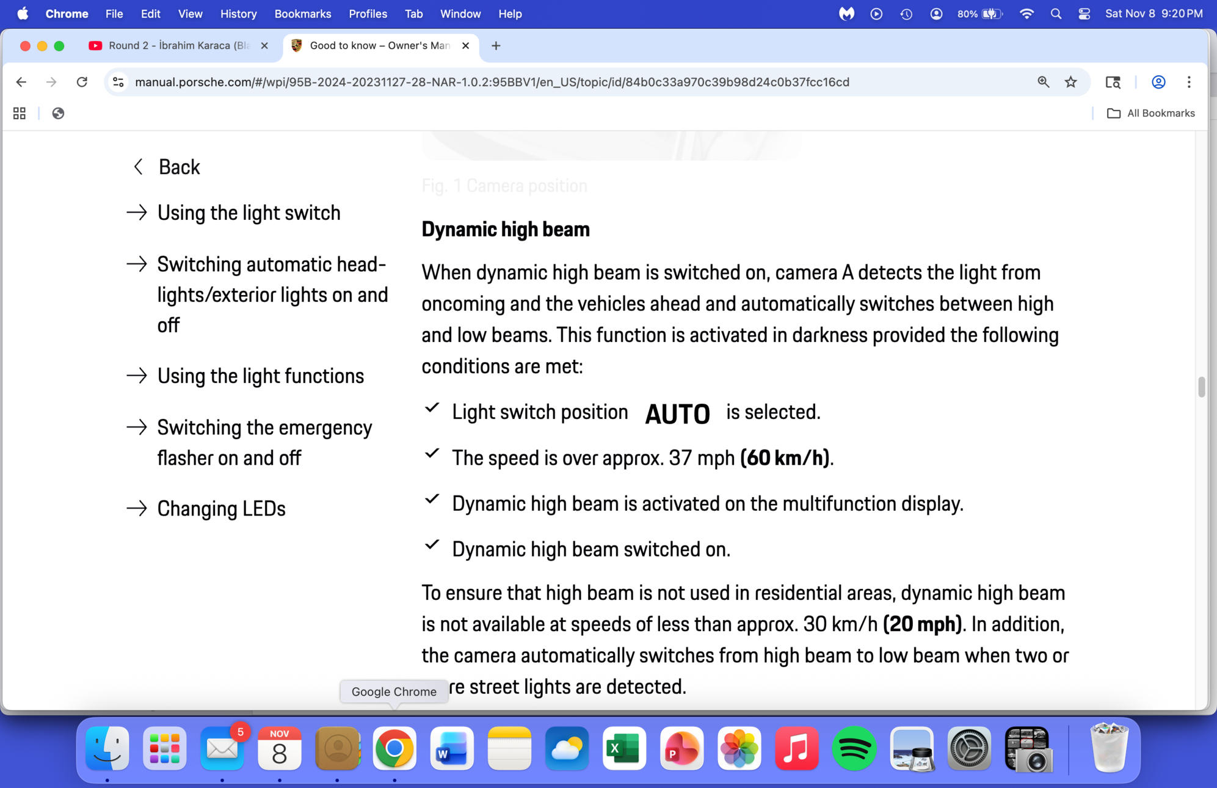1217x788 pixels.
Task: Open the Chrome profile avatar
Action: 1158,82
